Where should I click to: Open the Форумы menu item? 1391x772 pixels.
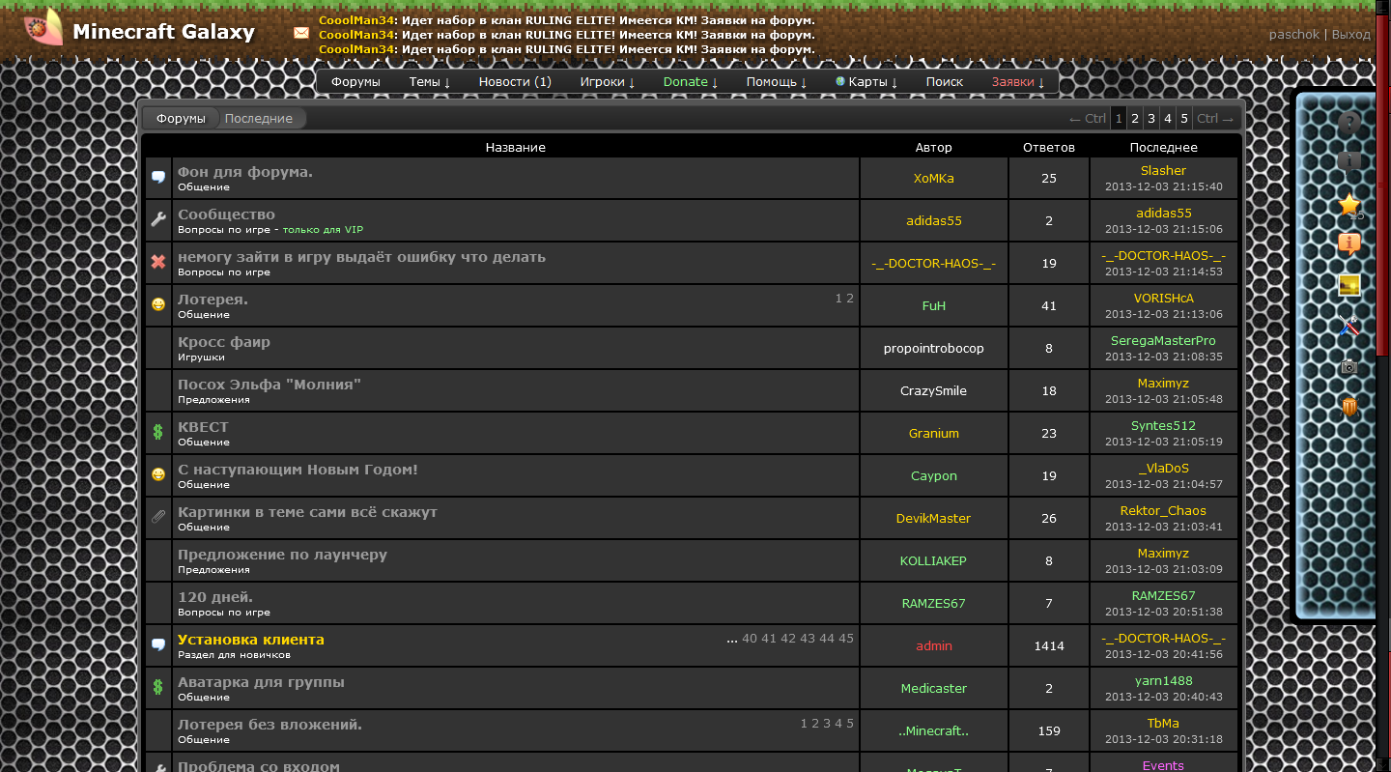(x=355, y=82)
